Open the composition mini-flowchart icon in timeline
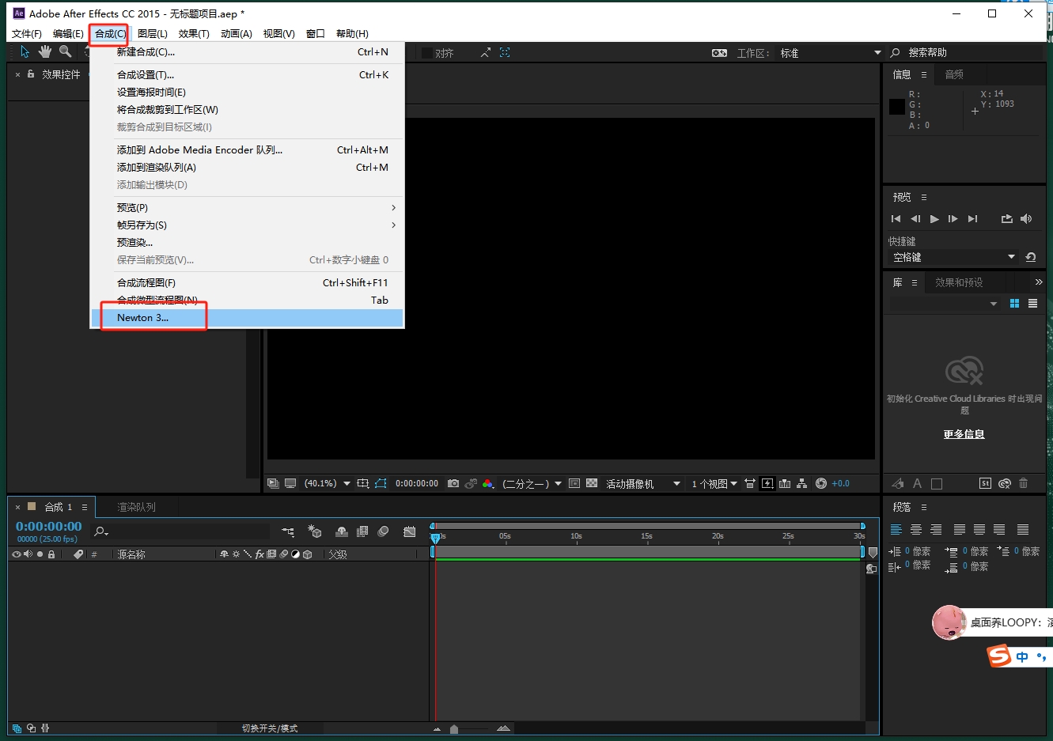The height and width of the screenshot is (741, 1053). point(288,532)
